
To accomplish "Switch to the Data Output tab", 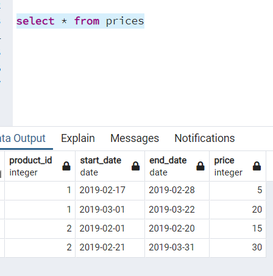I will click(x=23, y=138).
